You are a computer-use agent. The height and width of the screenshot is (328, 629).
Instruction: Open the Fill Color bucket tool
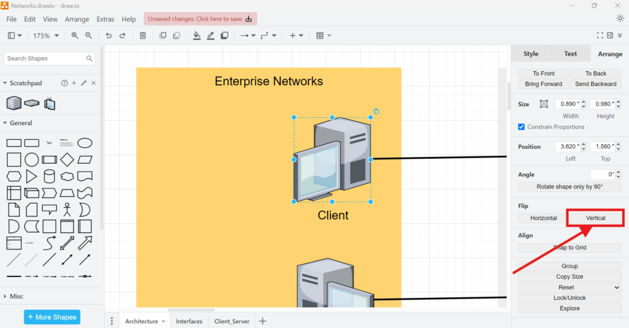[197, 36]
